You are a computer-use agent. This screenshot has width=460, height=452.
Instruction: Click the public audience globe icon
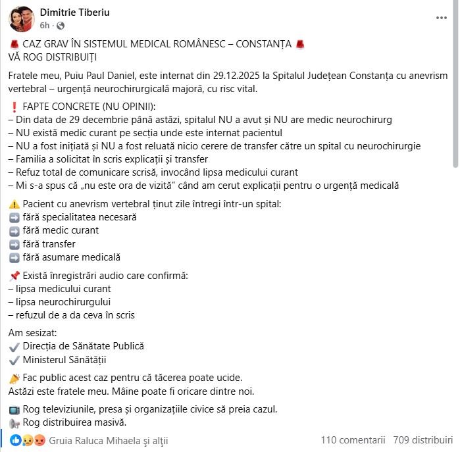61,26
